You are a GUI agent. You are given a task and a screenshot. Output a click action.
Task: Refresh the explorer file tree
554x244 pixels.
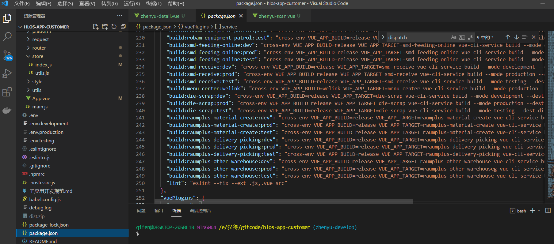tap(114, 27)
